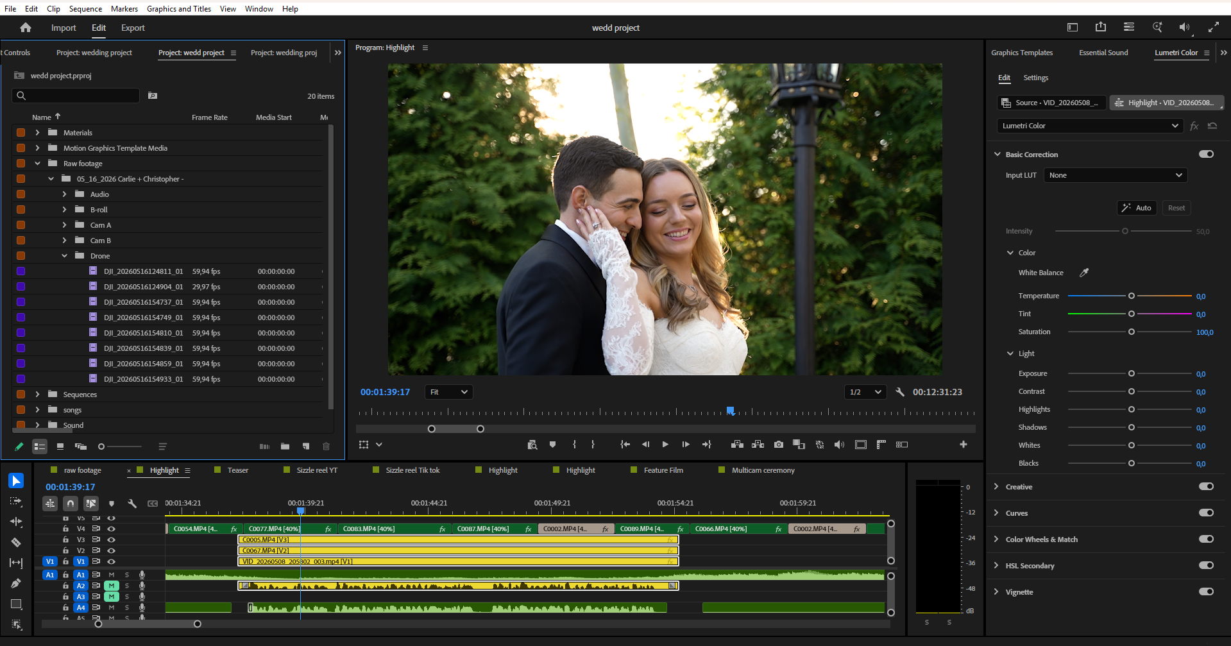The width and height of the screenshot is (1231, 646).
Task: Step forward one frame
Action: click(x=686, y=445)
